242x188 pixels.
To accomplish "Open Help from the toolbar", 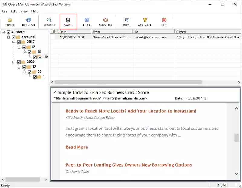I will [87, 22].
